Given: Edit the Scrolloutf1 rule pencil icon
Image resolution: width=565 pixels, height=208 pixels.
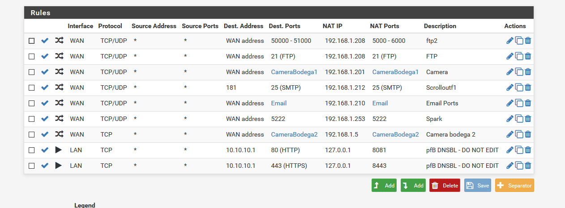Looking at the screenshot, I should click(510, 87).
